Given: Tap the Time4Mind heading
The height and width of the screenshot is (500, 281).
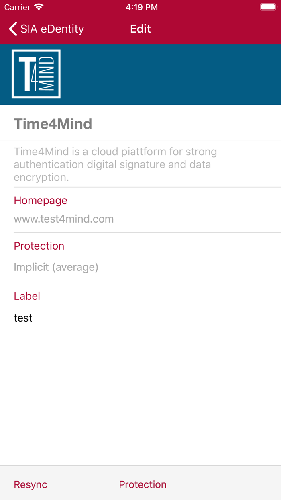Looking at the screenshot, I should pos(53,124).
